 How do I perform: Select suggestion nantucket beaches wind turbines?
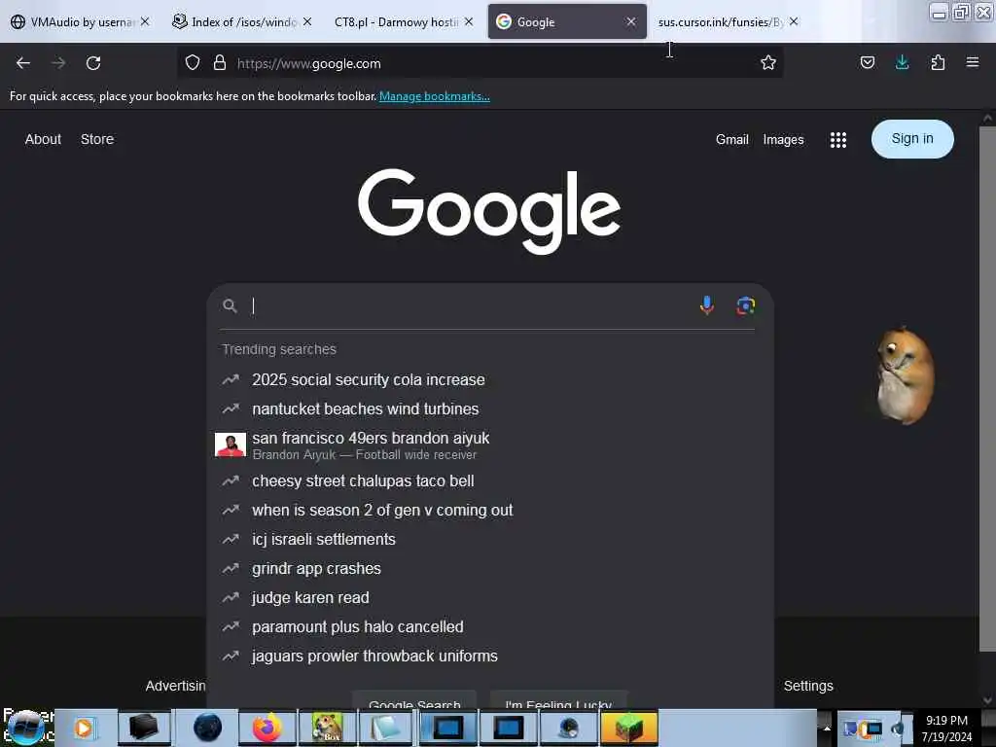[x=366, y=409]
